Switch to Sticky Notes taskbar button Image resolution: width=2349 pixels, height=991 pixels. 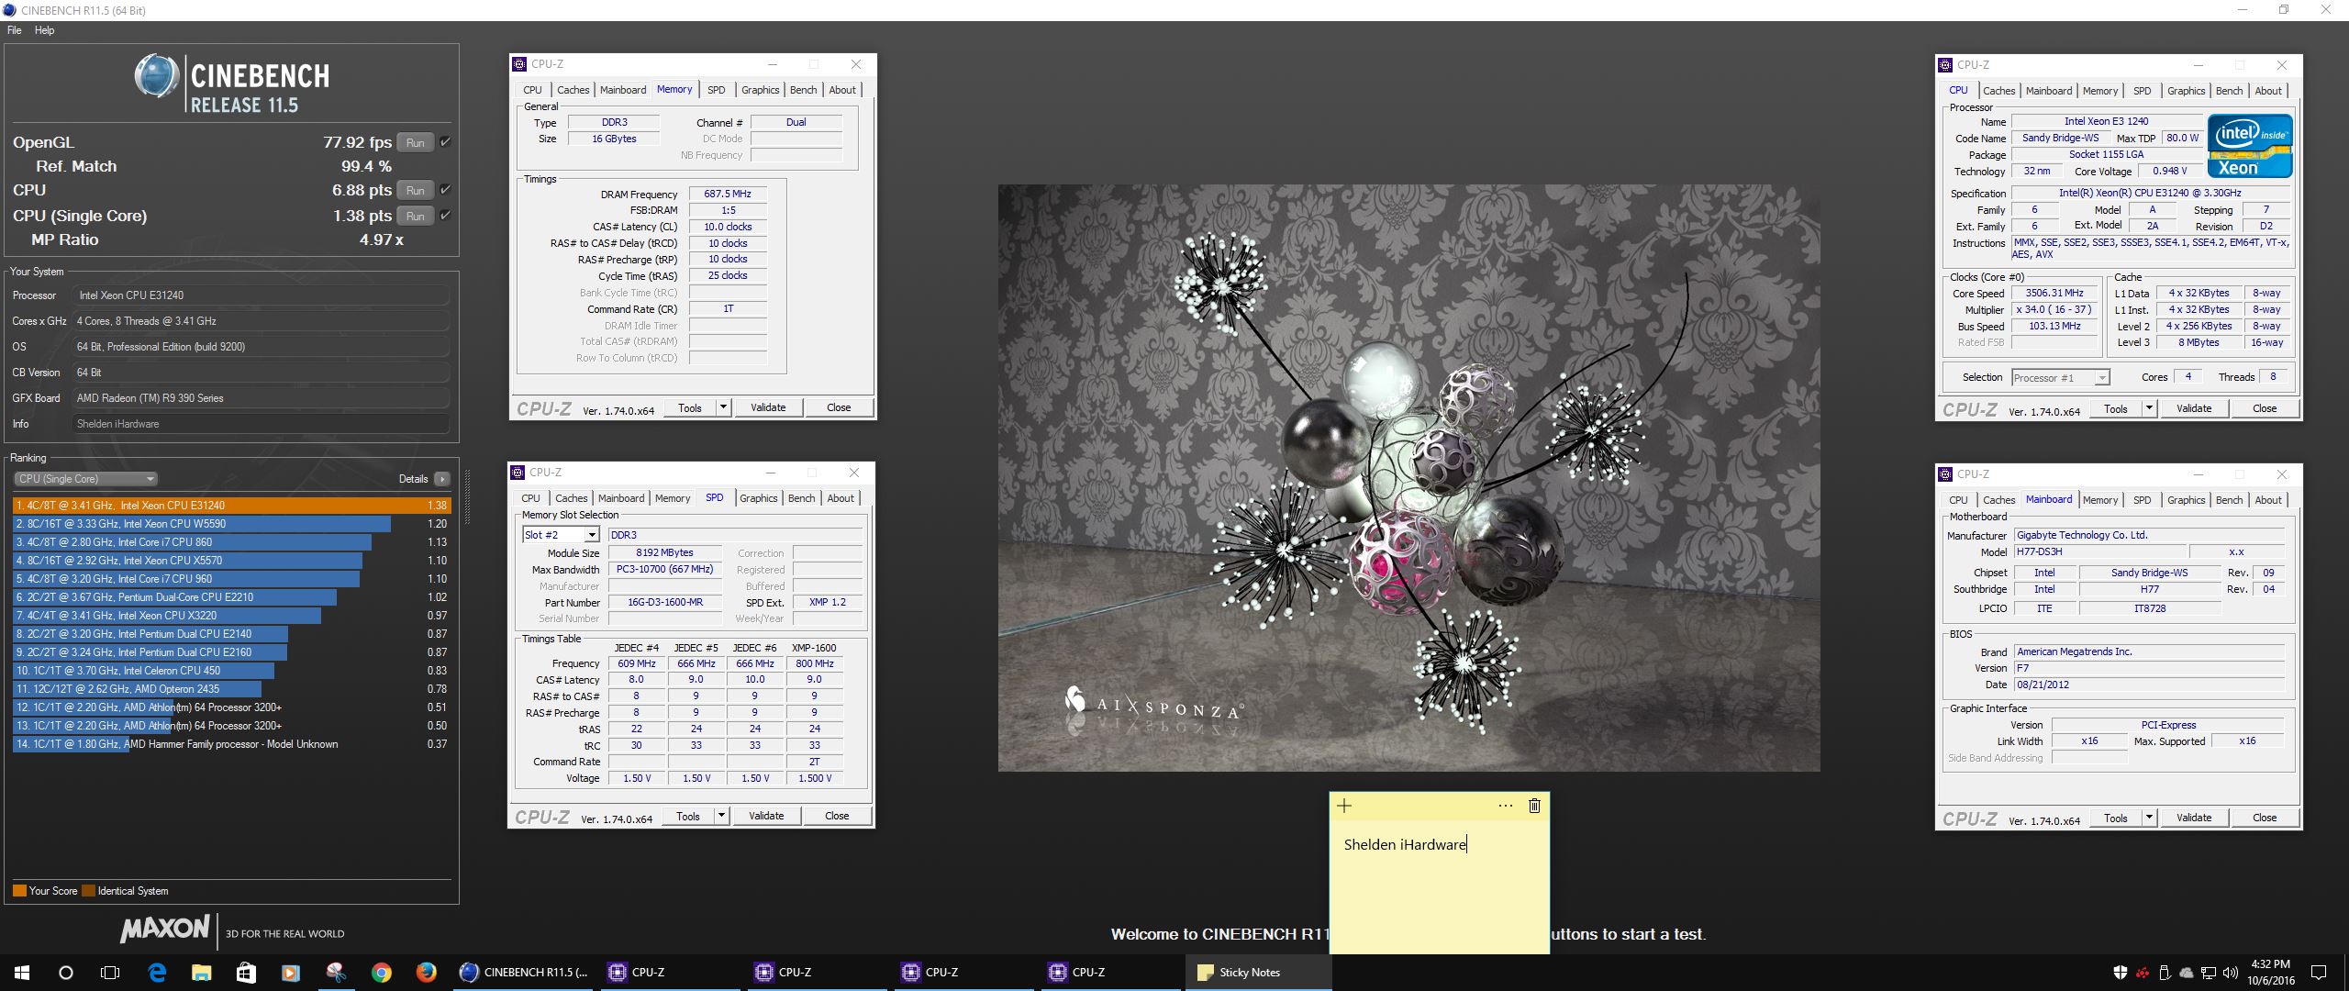(x=1258, y=973)
